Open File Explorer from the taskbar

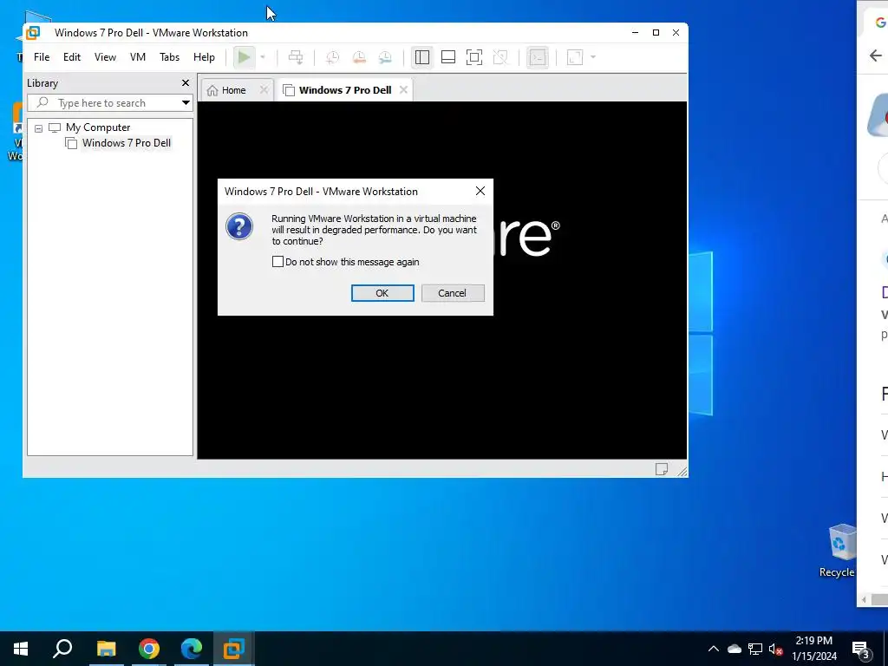click(106, 649)
